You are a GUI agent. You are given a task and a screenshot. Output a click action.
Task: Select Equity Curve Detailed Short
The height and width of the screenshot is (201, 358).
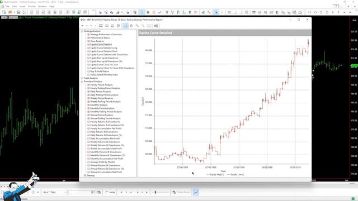104,51
